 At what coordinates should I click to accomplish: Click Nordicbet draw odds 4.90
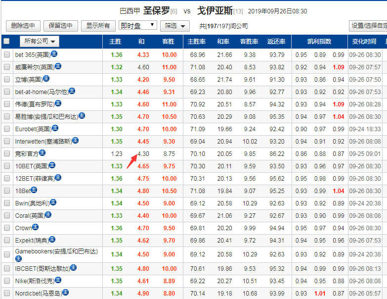[143, 294]
